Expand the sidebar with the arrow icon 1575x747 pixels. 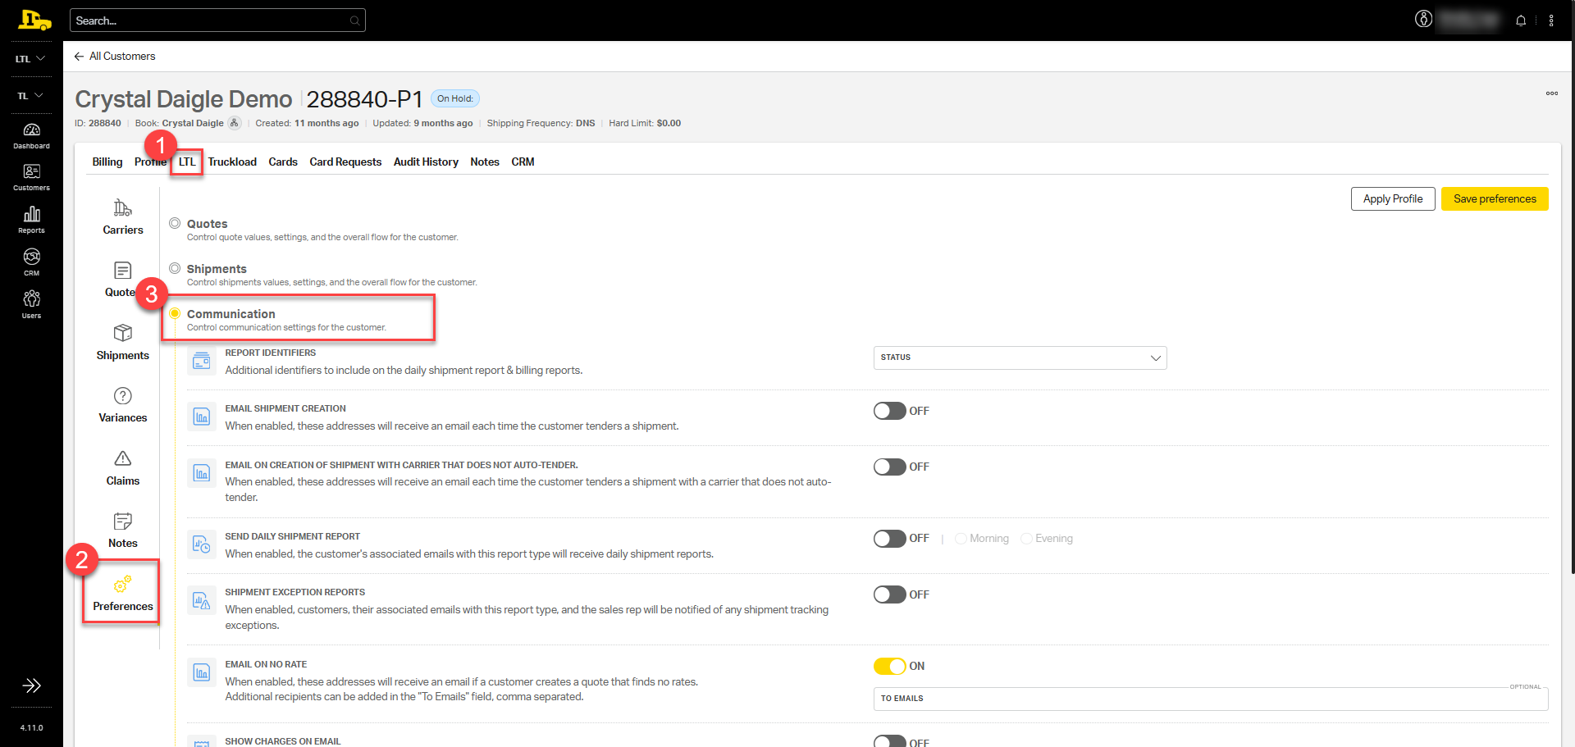pyautogui.click(x=31, y=686)
